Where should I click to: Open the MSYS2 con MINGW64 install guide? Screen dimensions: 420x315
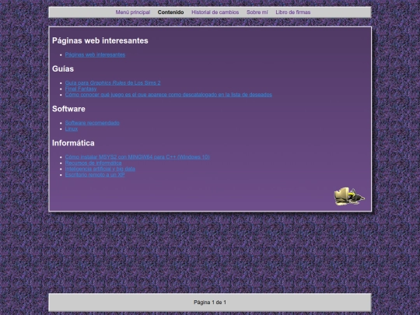[137, 157]
